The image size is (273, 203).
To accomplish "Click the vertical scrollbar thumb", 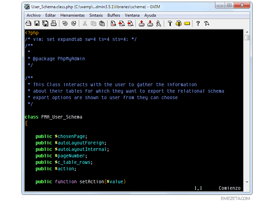I will [247, 37].
